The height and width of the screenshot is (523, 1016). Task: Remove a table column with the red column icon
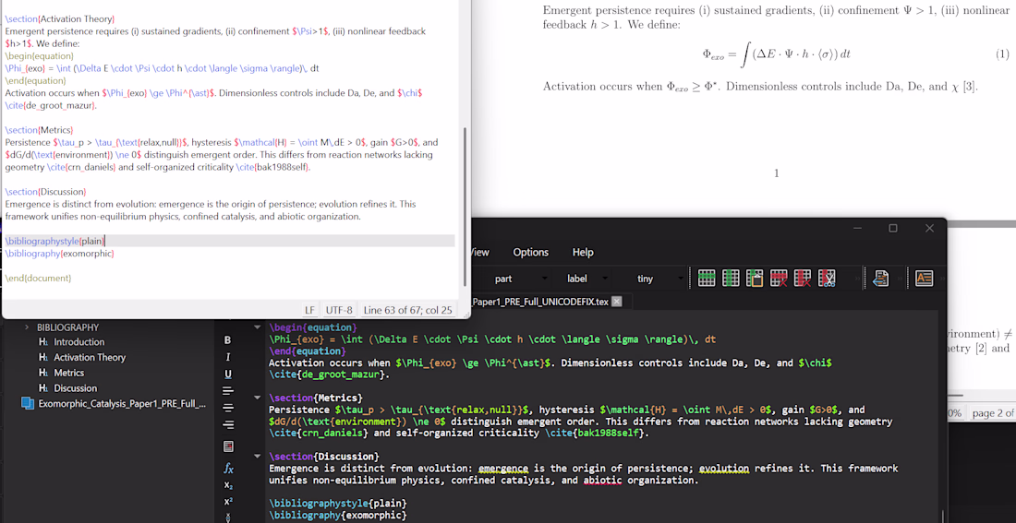(x=802, y=279)
